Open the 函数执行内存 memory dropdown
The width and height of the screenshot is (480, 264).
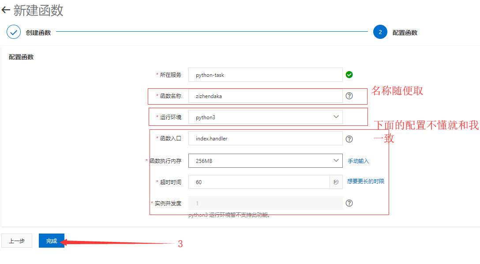[265, 160]
